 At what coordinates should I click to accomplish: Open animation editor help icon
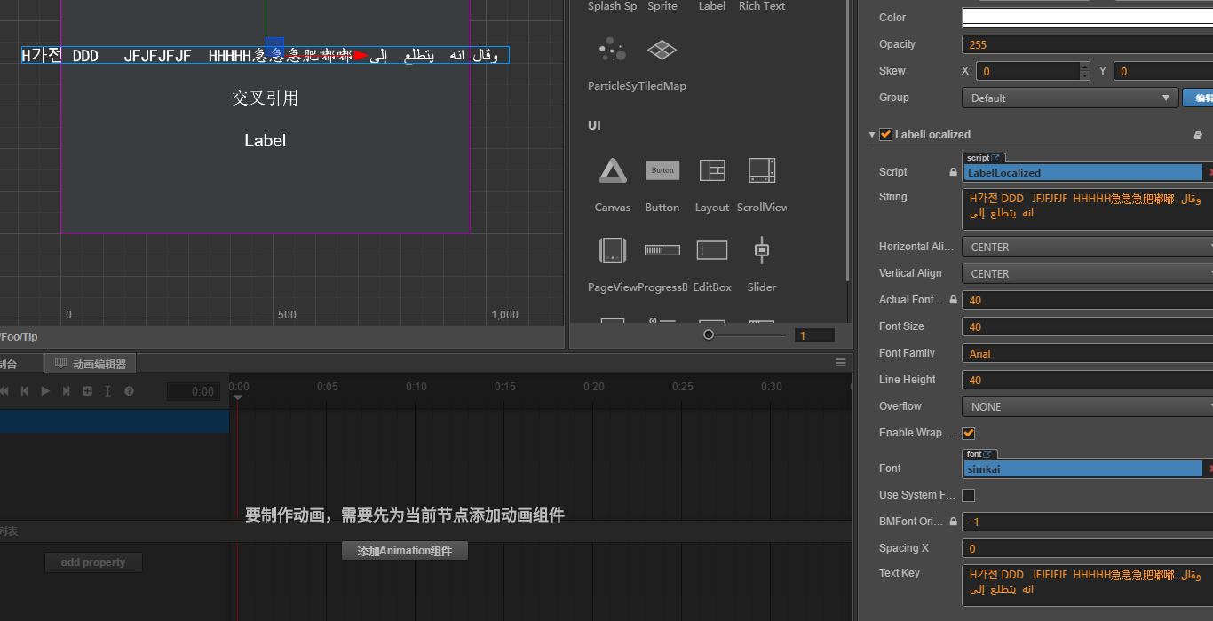tap(129, 391)
